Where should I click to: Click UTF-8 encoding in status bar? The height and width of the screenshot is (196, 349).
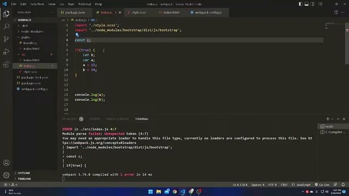coord(273,185)
